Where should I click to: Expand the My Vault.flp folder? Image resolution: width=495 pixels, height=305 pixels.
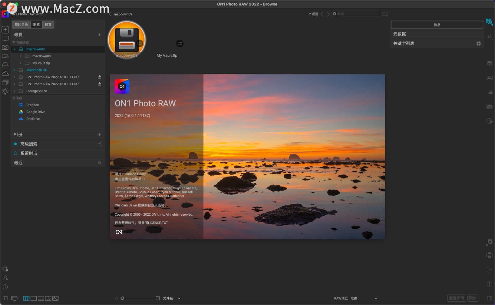click(20, 63)
